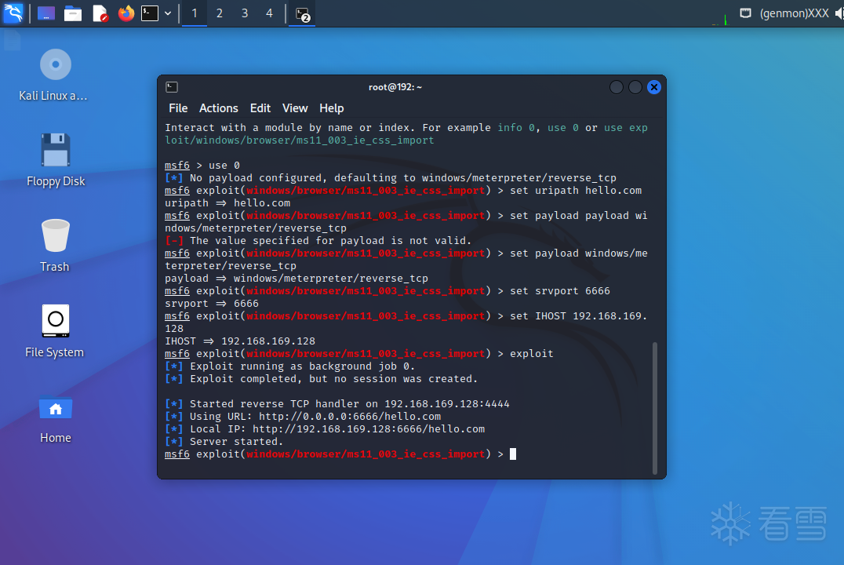The height and width of the screenshot is (565, 844).
Task: Click the 'uripath ⇒ hello.com' output line
Action: click(x=227, y=203)
